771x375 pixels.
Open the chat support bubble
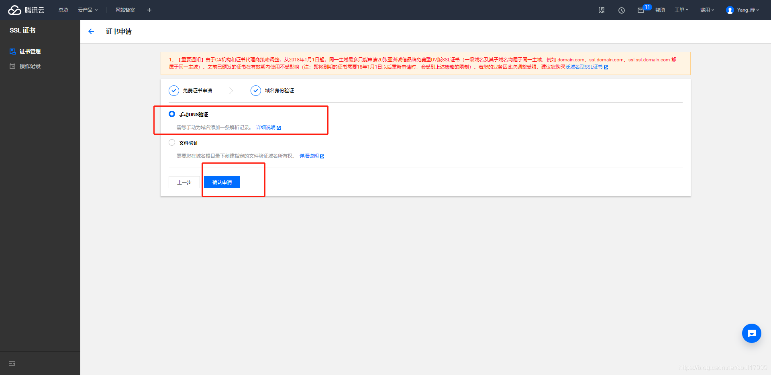752,333
